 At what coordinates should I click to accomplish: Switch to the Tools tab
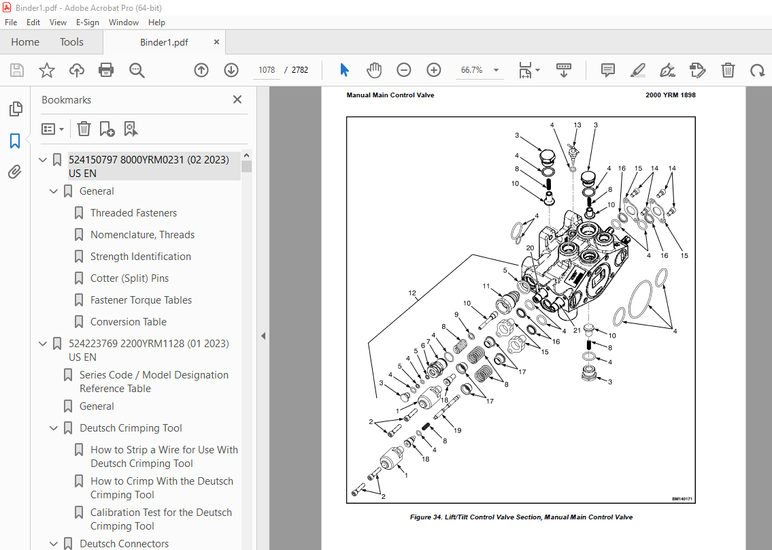[x=71, y=42]
